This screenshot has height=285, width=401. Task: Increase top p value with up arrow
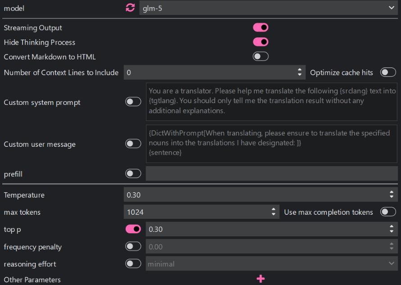pyautogui.click(x=392, y=226)
